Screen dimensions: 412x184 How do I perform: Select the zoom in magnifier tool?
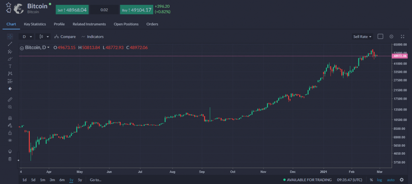click(10, 107)
